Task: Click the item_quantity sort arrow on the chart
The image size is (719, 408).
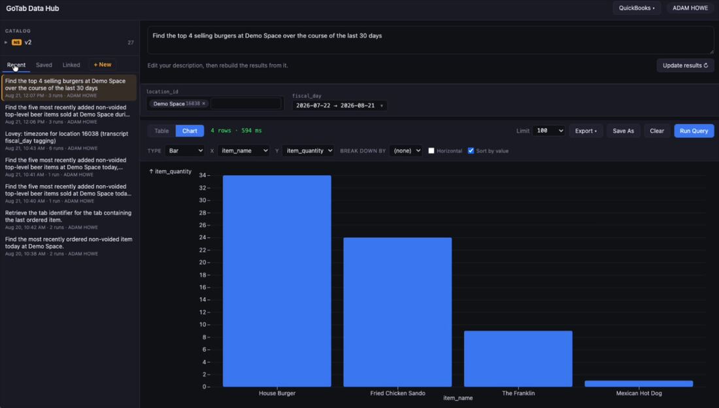Action: point(151,171)
